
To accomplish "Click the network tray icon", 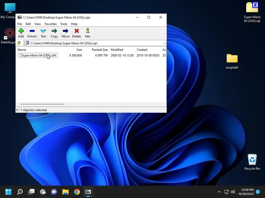I will pos(226,192).
